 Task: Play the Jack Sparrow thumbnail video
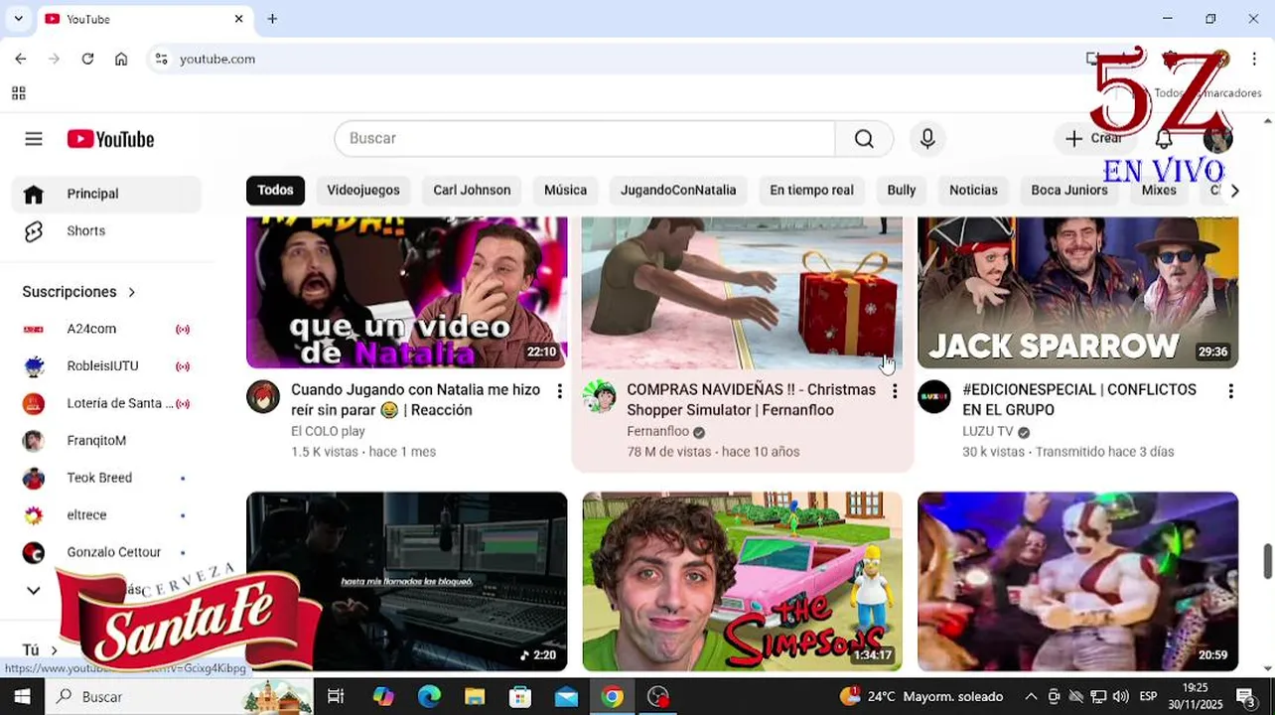coord(1077,292)
